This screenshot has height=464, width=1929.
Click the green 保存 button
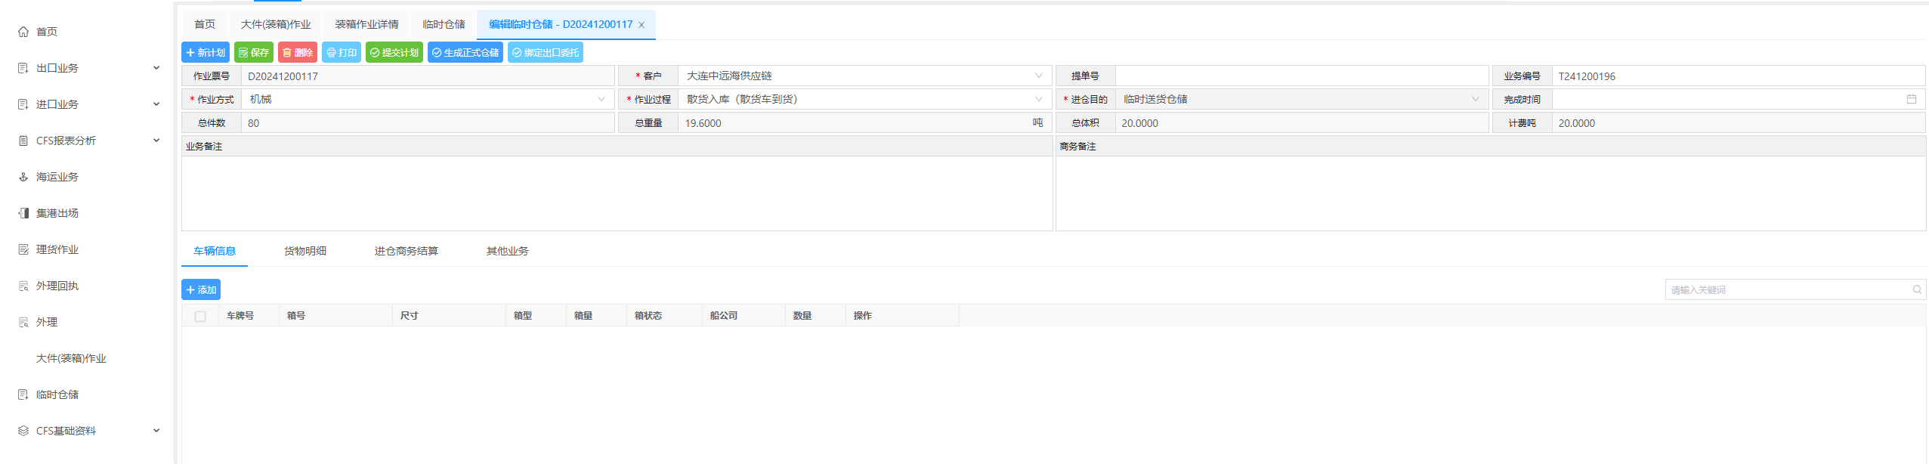pyautogui.click(x=254, y=52)
